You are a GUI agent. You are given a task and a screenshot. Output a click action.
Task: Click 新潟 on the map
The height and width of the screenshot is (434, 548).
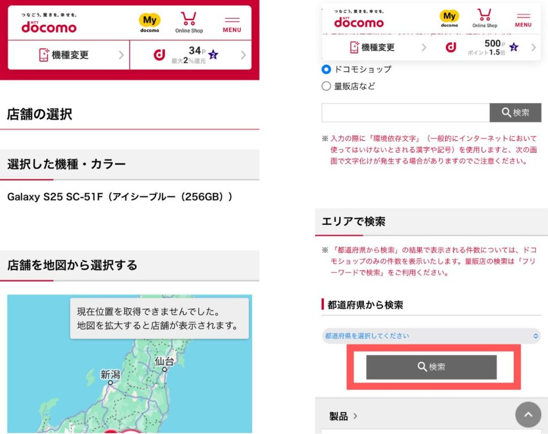110,376
